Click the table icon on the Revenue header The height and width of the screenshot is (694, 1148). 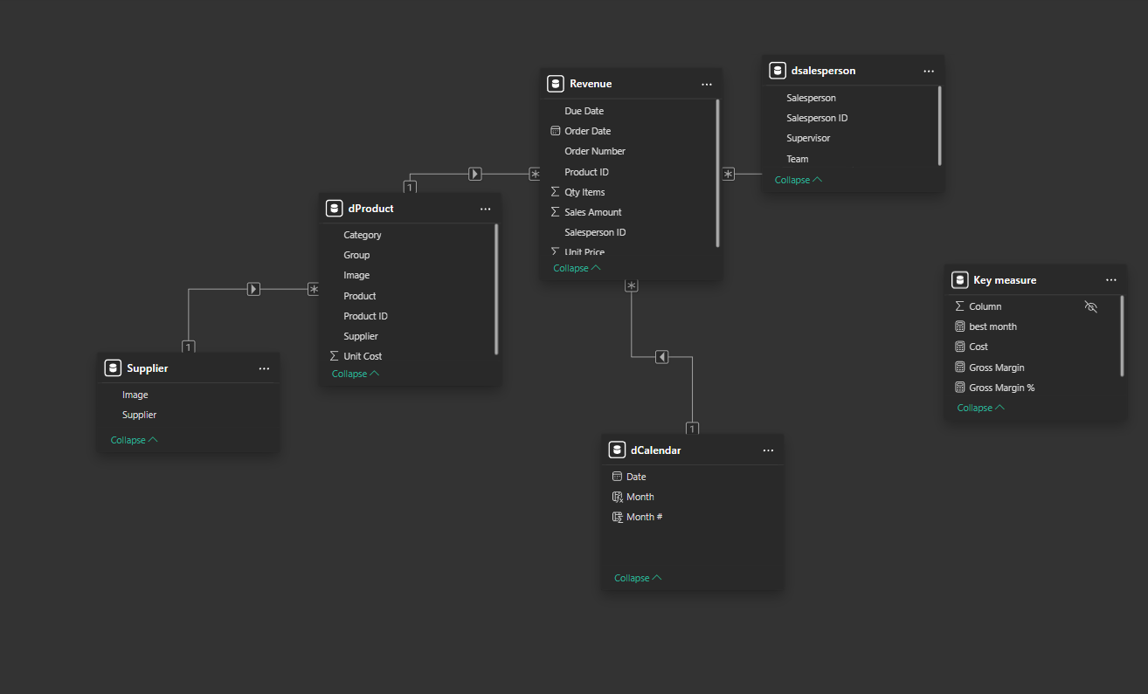[556, 83]
